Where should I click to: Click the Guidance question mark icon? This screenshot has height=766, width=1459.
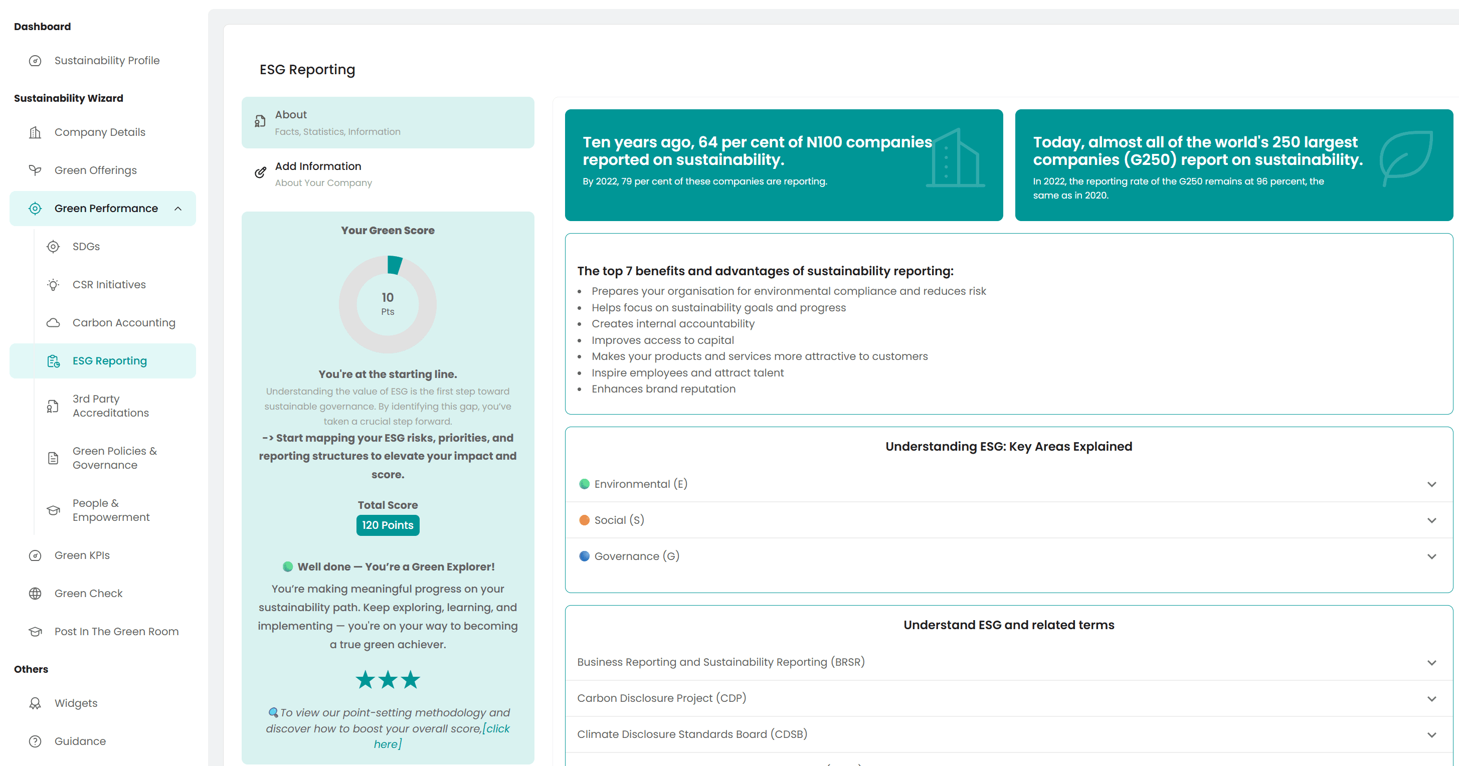(x=35, y=741)
